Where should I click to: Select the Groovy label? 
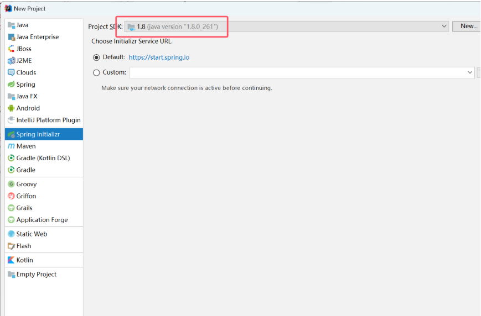[x=27, y=184]
